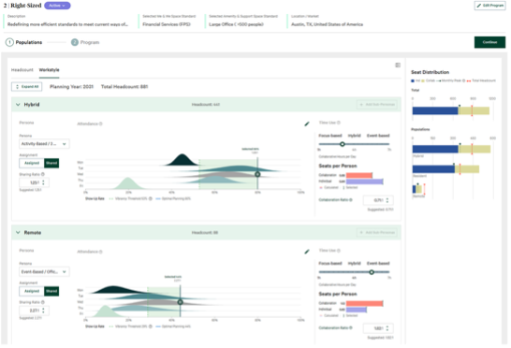Click the Ind legend blue swatch
Screen dimensions: 511x348
coord(413,80)
